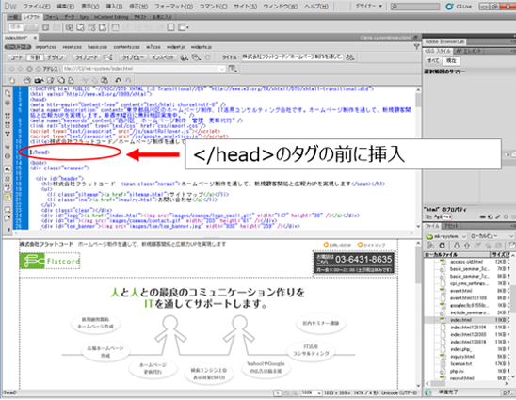This screenshot has height=400, width=516.
Task: Click the Spry Accordion icon
Action: (x=91, y=27)
